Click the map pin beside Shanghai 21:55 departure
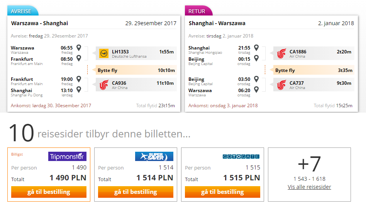 pos(256,48)
